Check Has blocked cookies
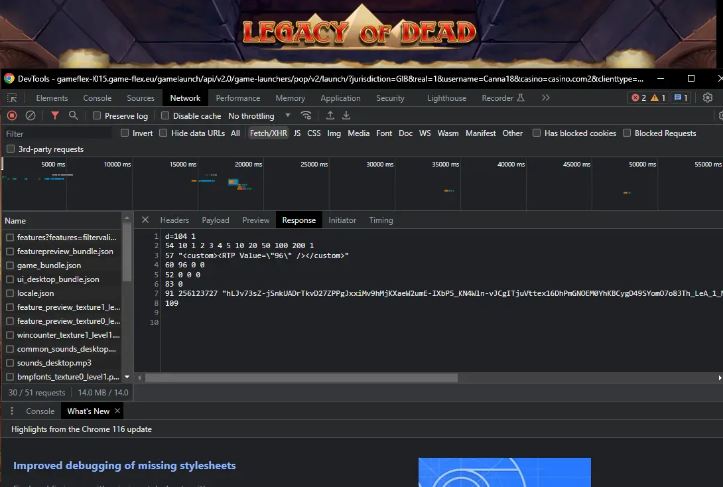The width and height of the screenshot is (723, 487). [537, 133]
